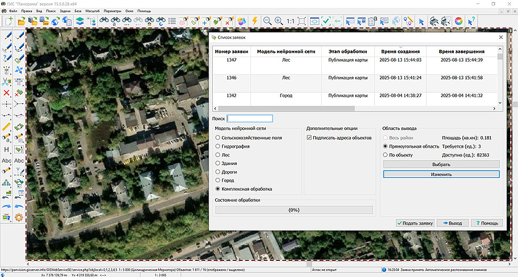Screen dimensions: 518x277
Task: Select request number 1346 row
Action: [231, 78]
